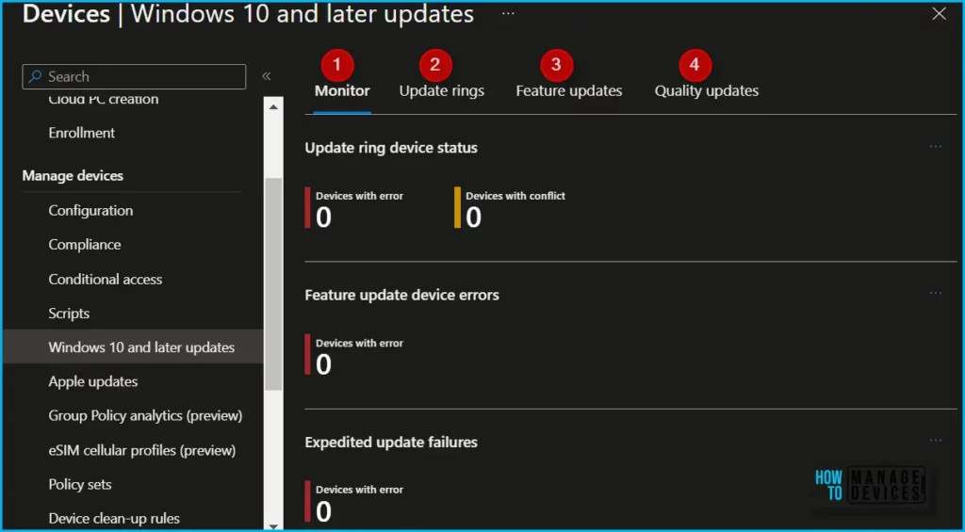Screen dimensions: 965x532
Task: Click the sidebar scrollbar down arrow
Action: coord(273,526)
